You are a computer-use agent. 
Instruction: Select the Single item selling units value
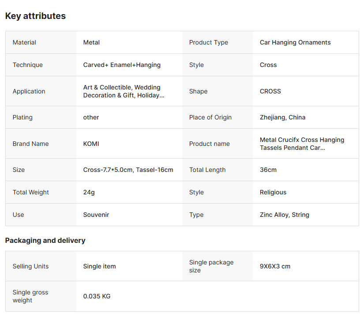point(99,266)
